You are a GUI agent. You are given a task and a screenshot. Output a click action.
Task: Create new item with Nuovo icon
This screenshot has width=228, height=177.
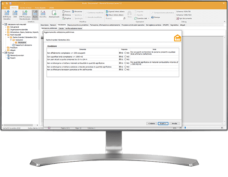(x=63, y=11)
